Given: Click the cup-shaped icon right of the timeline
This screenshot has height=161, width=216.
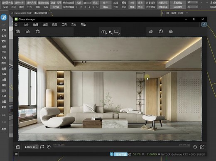Looking at the screenshot, I should pos(195,147).
